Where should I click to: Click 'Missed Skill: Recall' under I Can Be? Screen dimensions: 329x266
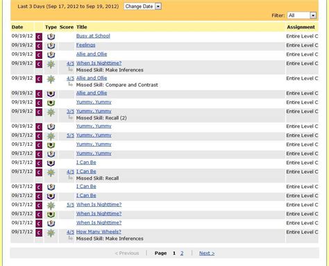pos(97,178)
